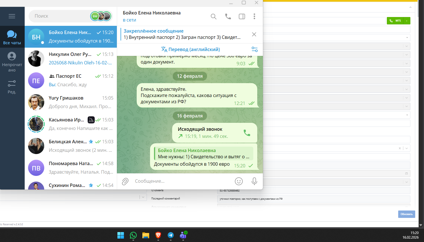Collapse CRM panel with top chevron

tap(410, 7)
